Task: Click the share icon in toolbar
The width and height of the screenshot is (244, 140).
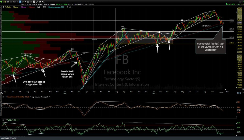Action: pos(43,2)
